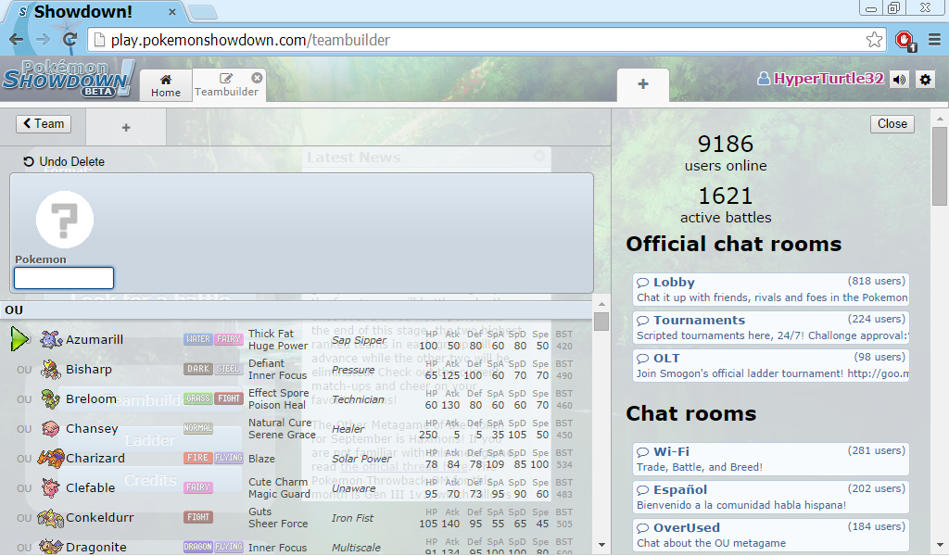
Task: Go back with the Team button
Action: pos(44,124)
